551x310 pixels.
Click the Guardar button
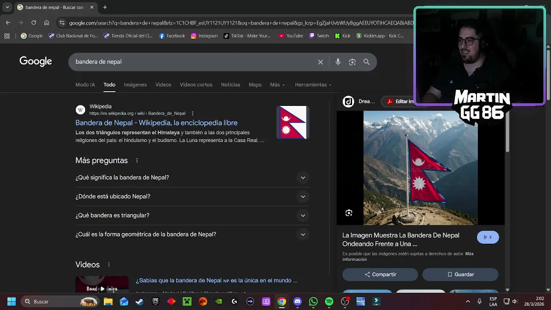click(460, 274)
